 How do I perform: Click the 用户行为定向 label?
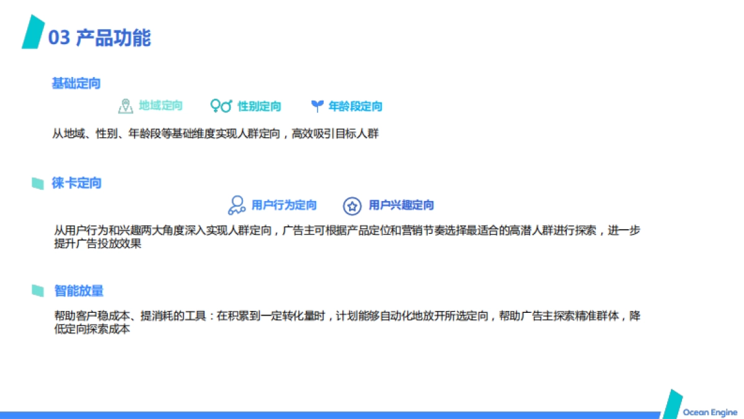pyautogui.click(x=283, y=205)
